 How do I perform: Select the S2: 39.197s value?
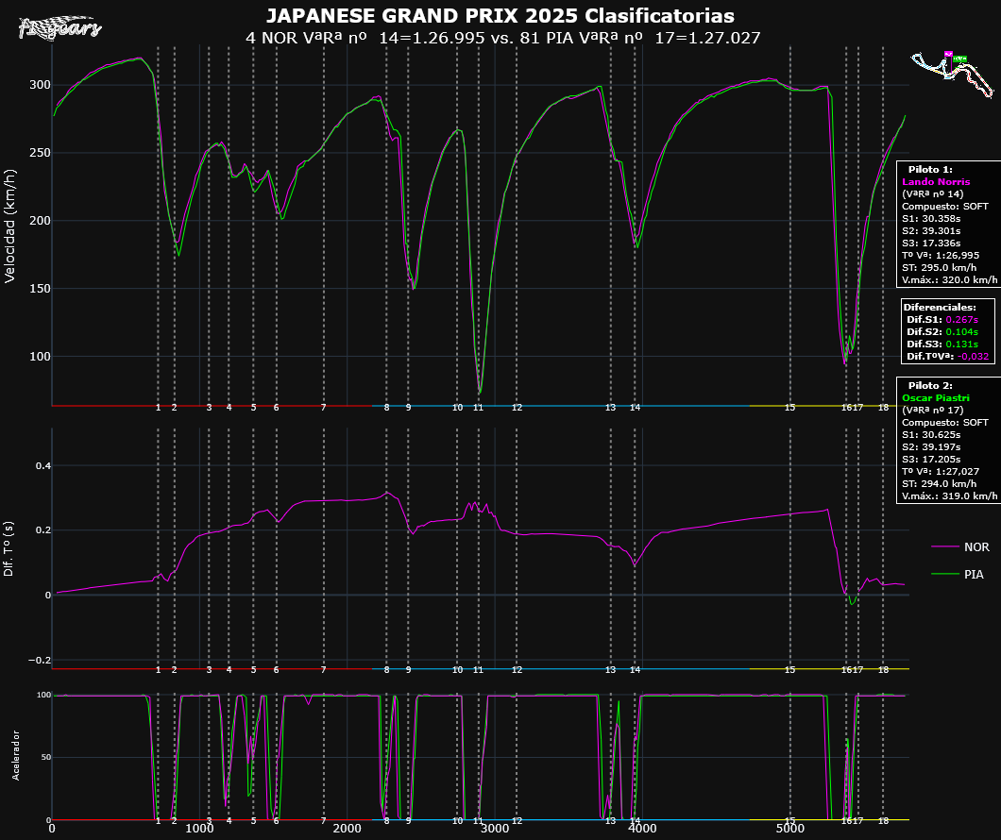point(931,446)
